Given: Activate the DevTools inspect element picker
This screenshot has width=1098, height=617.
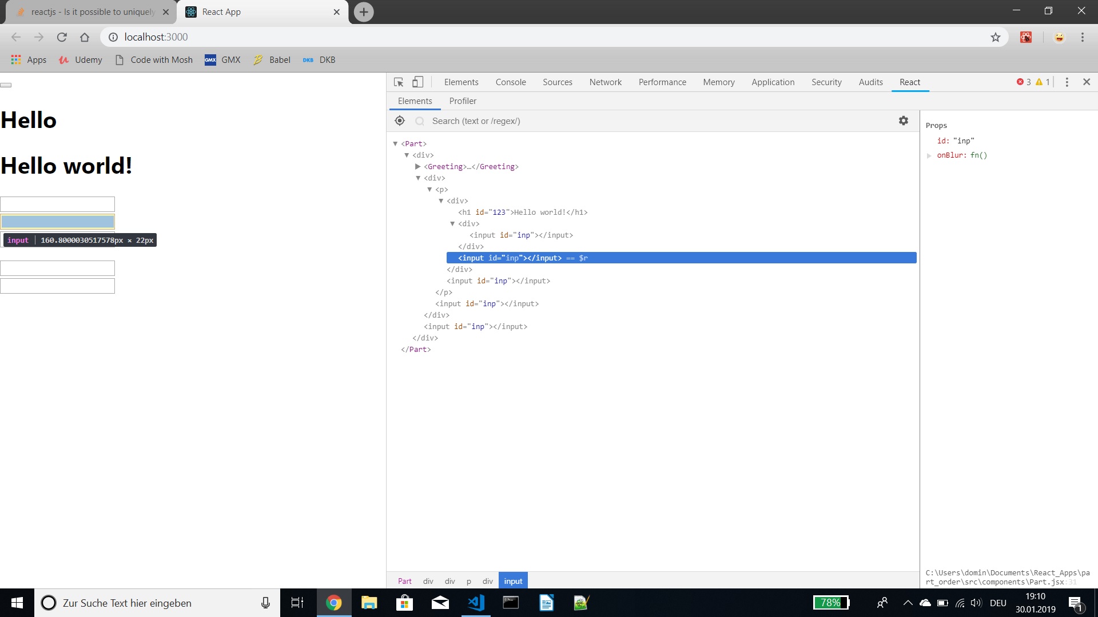Looking at the screenshot, I should click(399, 82).
